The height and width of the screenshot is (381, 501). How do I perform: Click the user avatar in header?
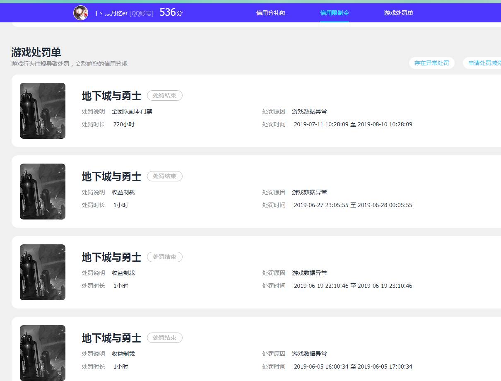click(81, 13)
